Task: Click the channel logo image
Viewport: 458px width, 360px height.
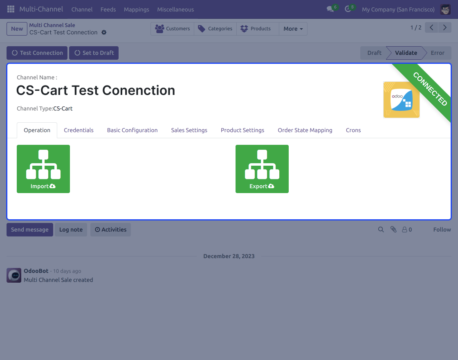Action: pos(401,100)
